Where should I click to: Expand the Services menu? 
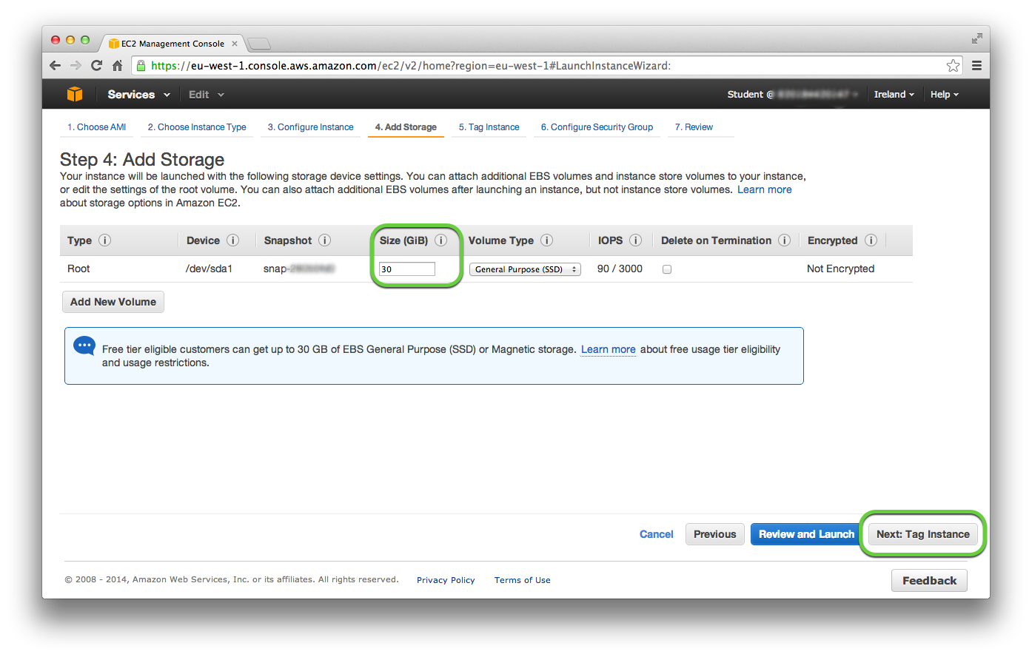click(138, 95)
